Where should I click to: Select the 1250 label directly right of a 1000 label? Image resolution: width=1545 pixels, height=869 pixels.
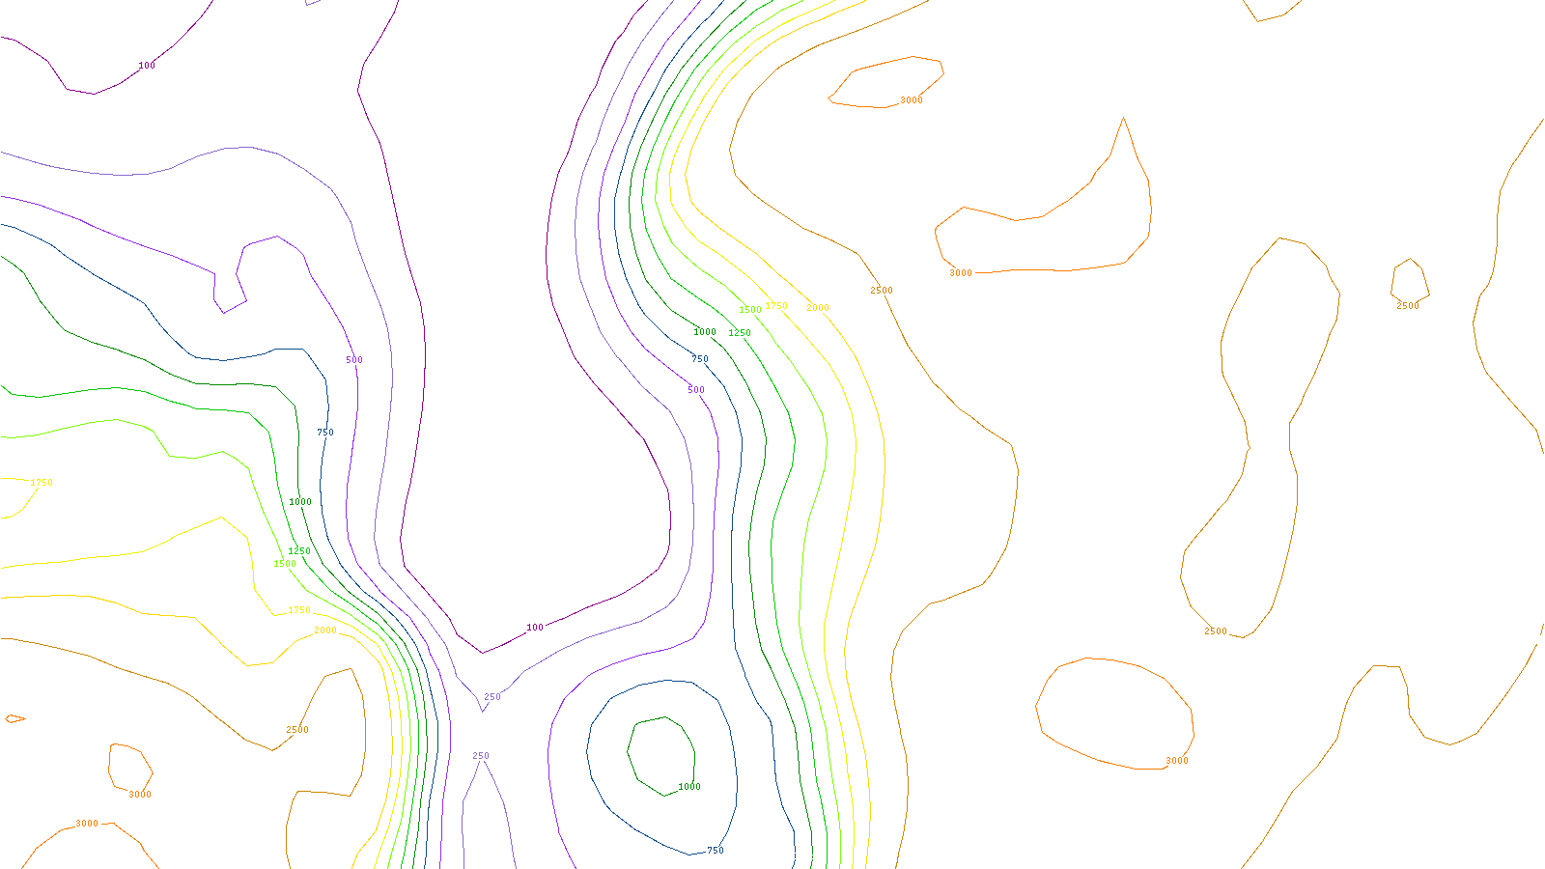(740, 333)
